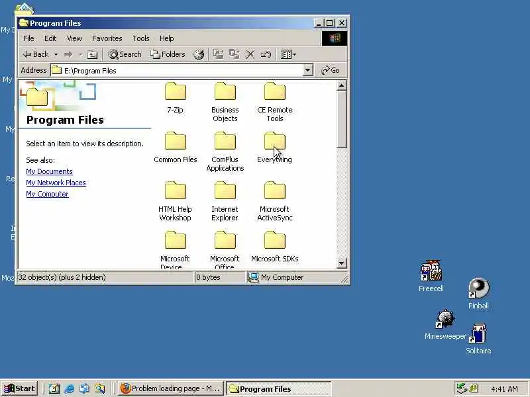The height and width of the screenshot is (397, 530).
Task: Click the Copy To toolbar icon
Action: (x=234, y=54)
